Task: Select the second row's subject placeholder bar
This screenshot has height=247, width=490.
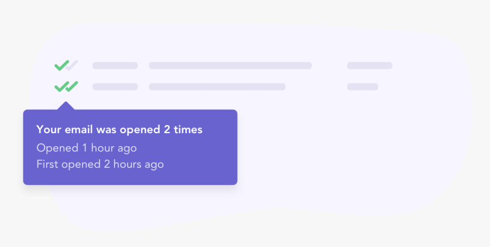Action: (x=217, y=87)
